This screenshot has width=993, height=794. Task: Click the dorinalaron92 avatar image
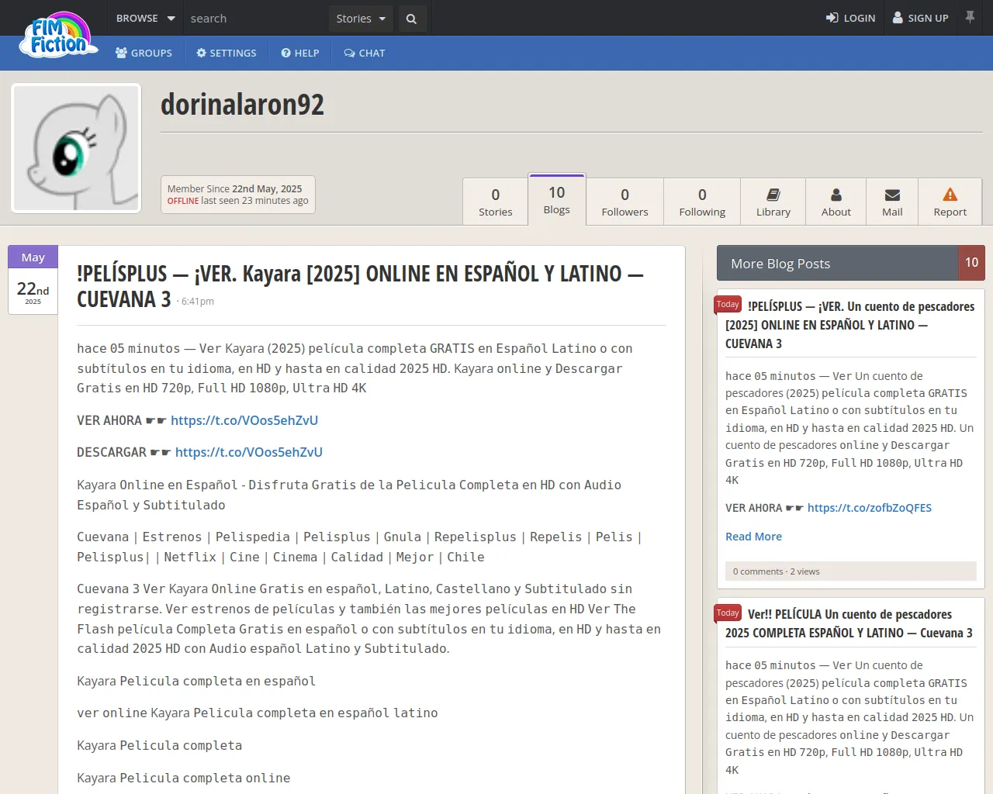coord(76,148)
